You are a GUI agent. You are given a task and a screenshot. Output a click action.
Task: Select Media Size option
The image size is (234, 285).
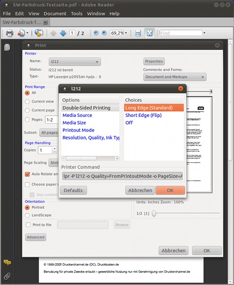(x=90, y=123)
